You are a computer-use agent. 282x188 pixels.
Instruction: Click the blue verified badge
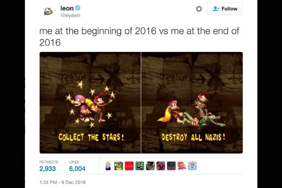[78, 8]
